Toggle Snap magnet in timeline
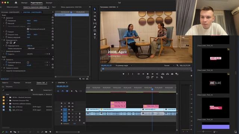This screenshot has width=239, height=134. click(62, 91)
